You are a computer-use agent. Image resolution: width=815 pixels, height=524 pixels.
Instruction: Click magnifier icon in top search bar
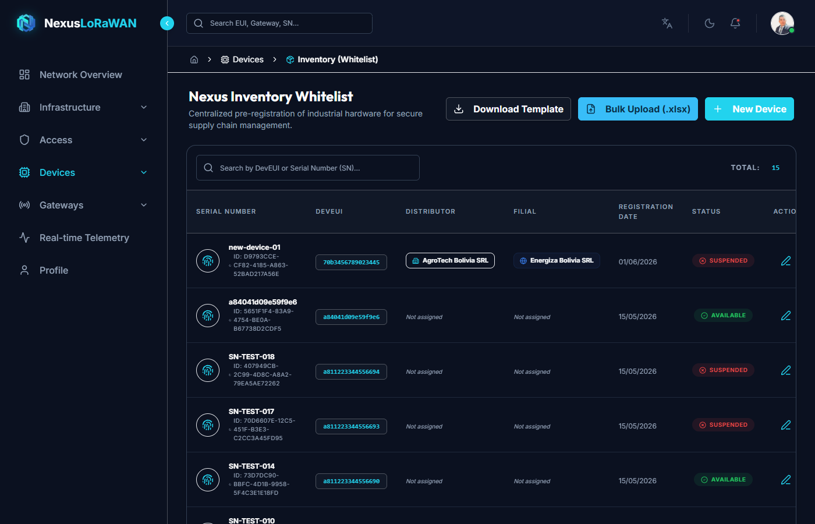point(199,23)
